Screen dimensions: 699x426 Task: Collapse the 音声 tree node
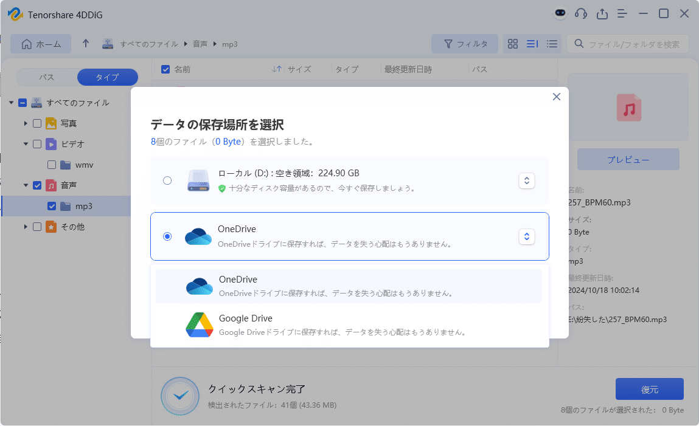26,185
